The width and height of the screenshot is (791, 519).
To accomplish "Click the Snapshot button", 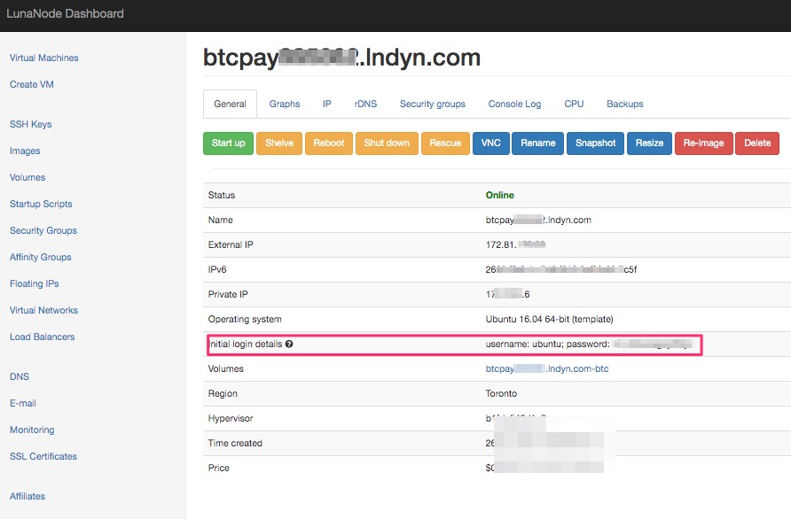I will pyautogui.click(x=595, y=143).
